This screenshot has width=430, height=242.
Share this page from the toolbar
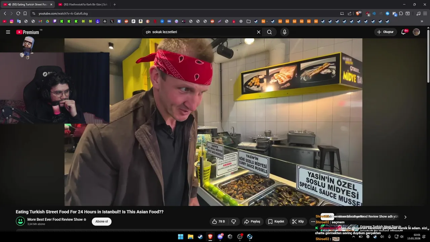349,13
